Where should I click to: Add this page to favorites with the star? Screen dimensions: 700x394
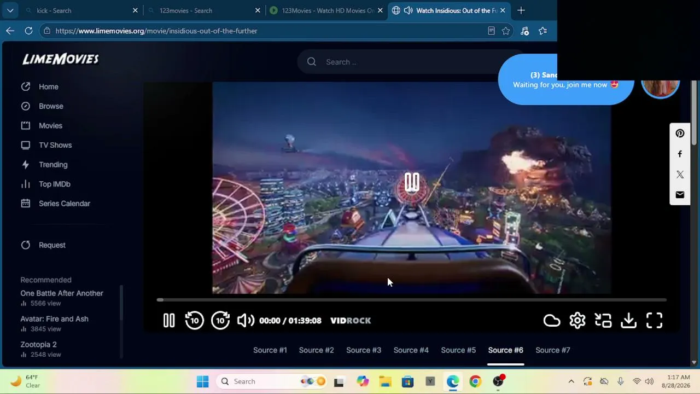pos(506,31)
